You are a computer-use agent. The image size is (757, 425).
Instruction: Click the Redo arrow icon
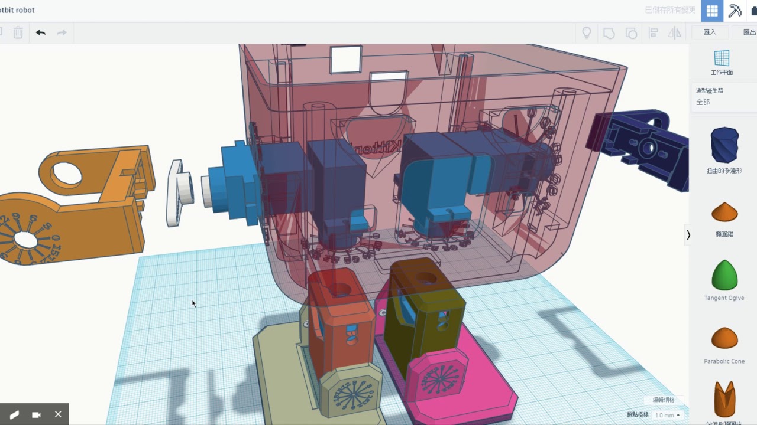pyautogui.click(x=62, y=32)
